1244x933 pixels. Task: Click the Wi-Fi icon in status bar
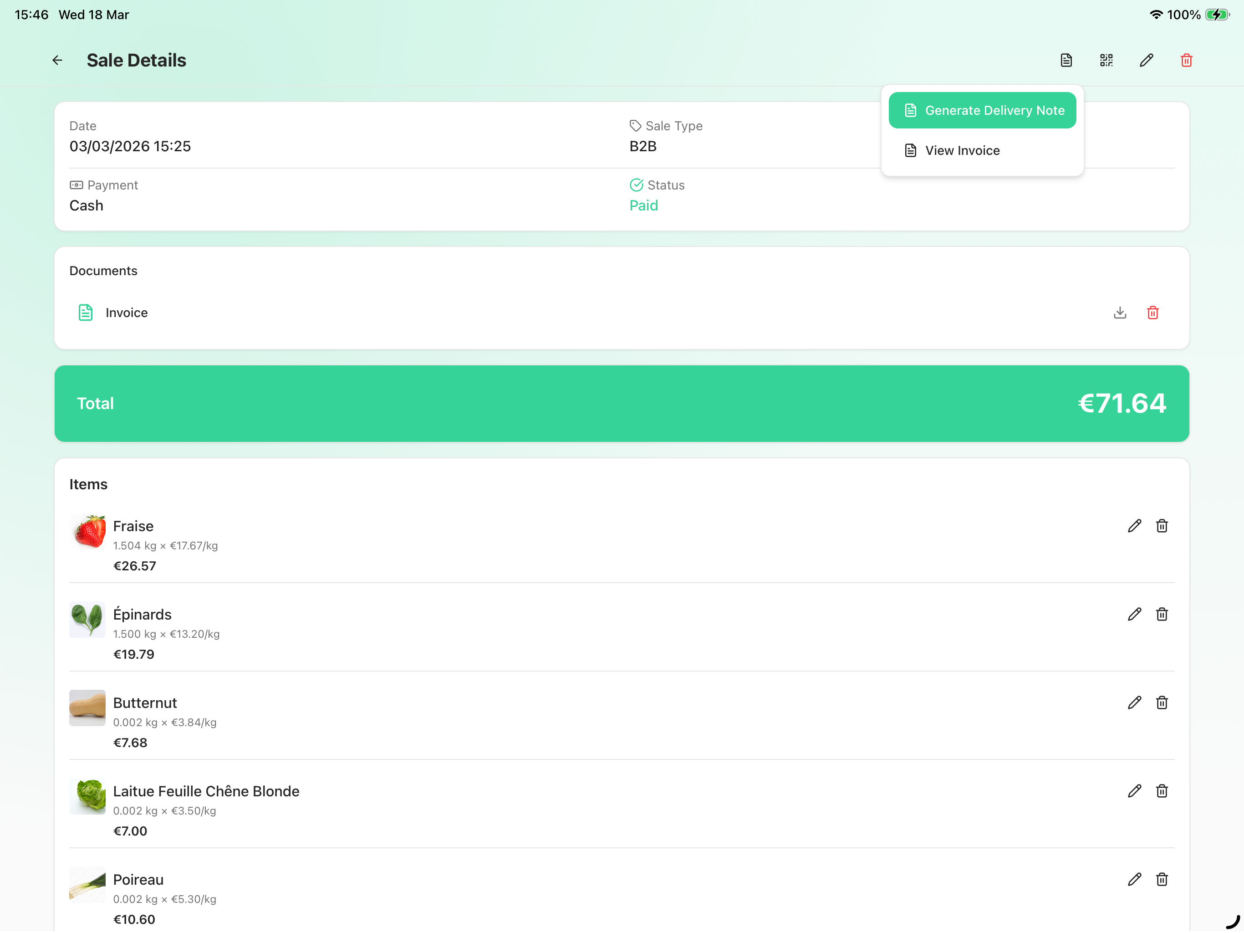[1156, 15]
